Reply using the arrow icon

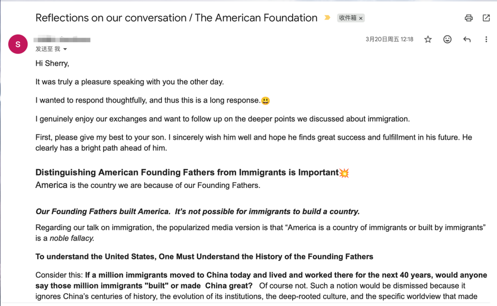467,39
